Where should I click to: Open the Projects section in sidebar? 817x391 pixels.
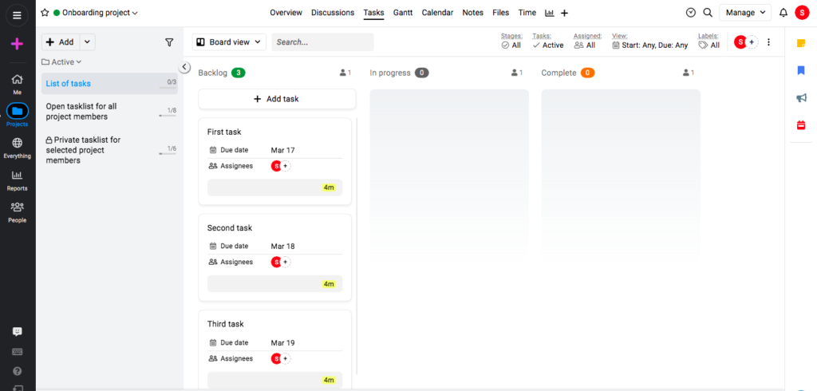(18, 115)
